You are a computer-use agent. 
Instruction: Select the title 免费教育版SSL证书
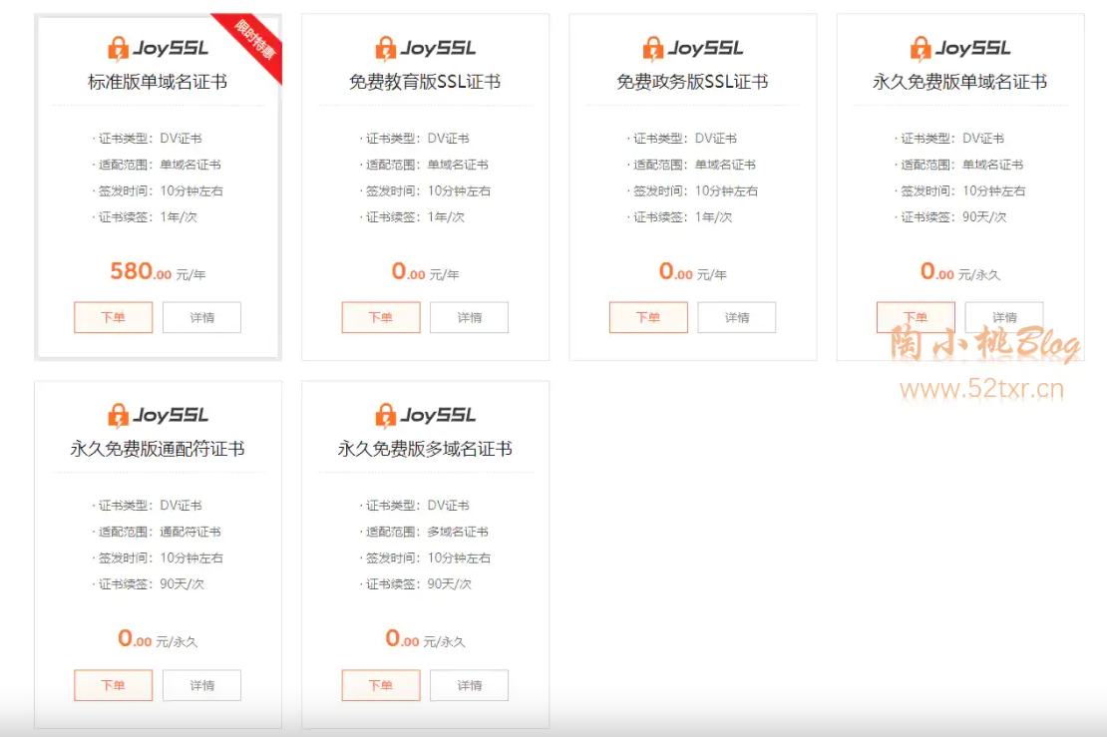pos(425,82)
